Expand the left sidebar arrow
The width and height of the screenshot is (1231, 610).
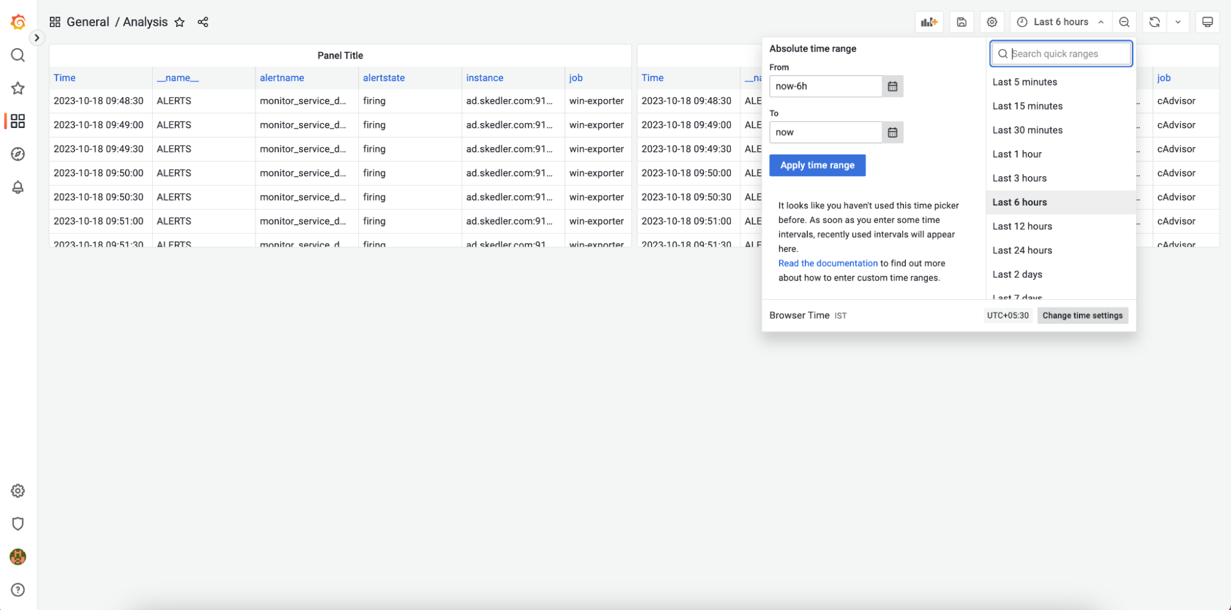point(37,38)
